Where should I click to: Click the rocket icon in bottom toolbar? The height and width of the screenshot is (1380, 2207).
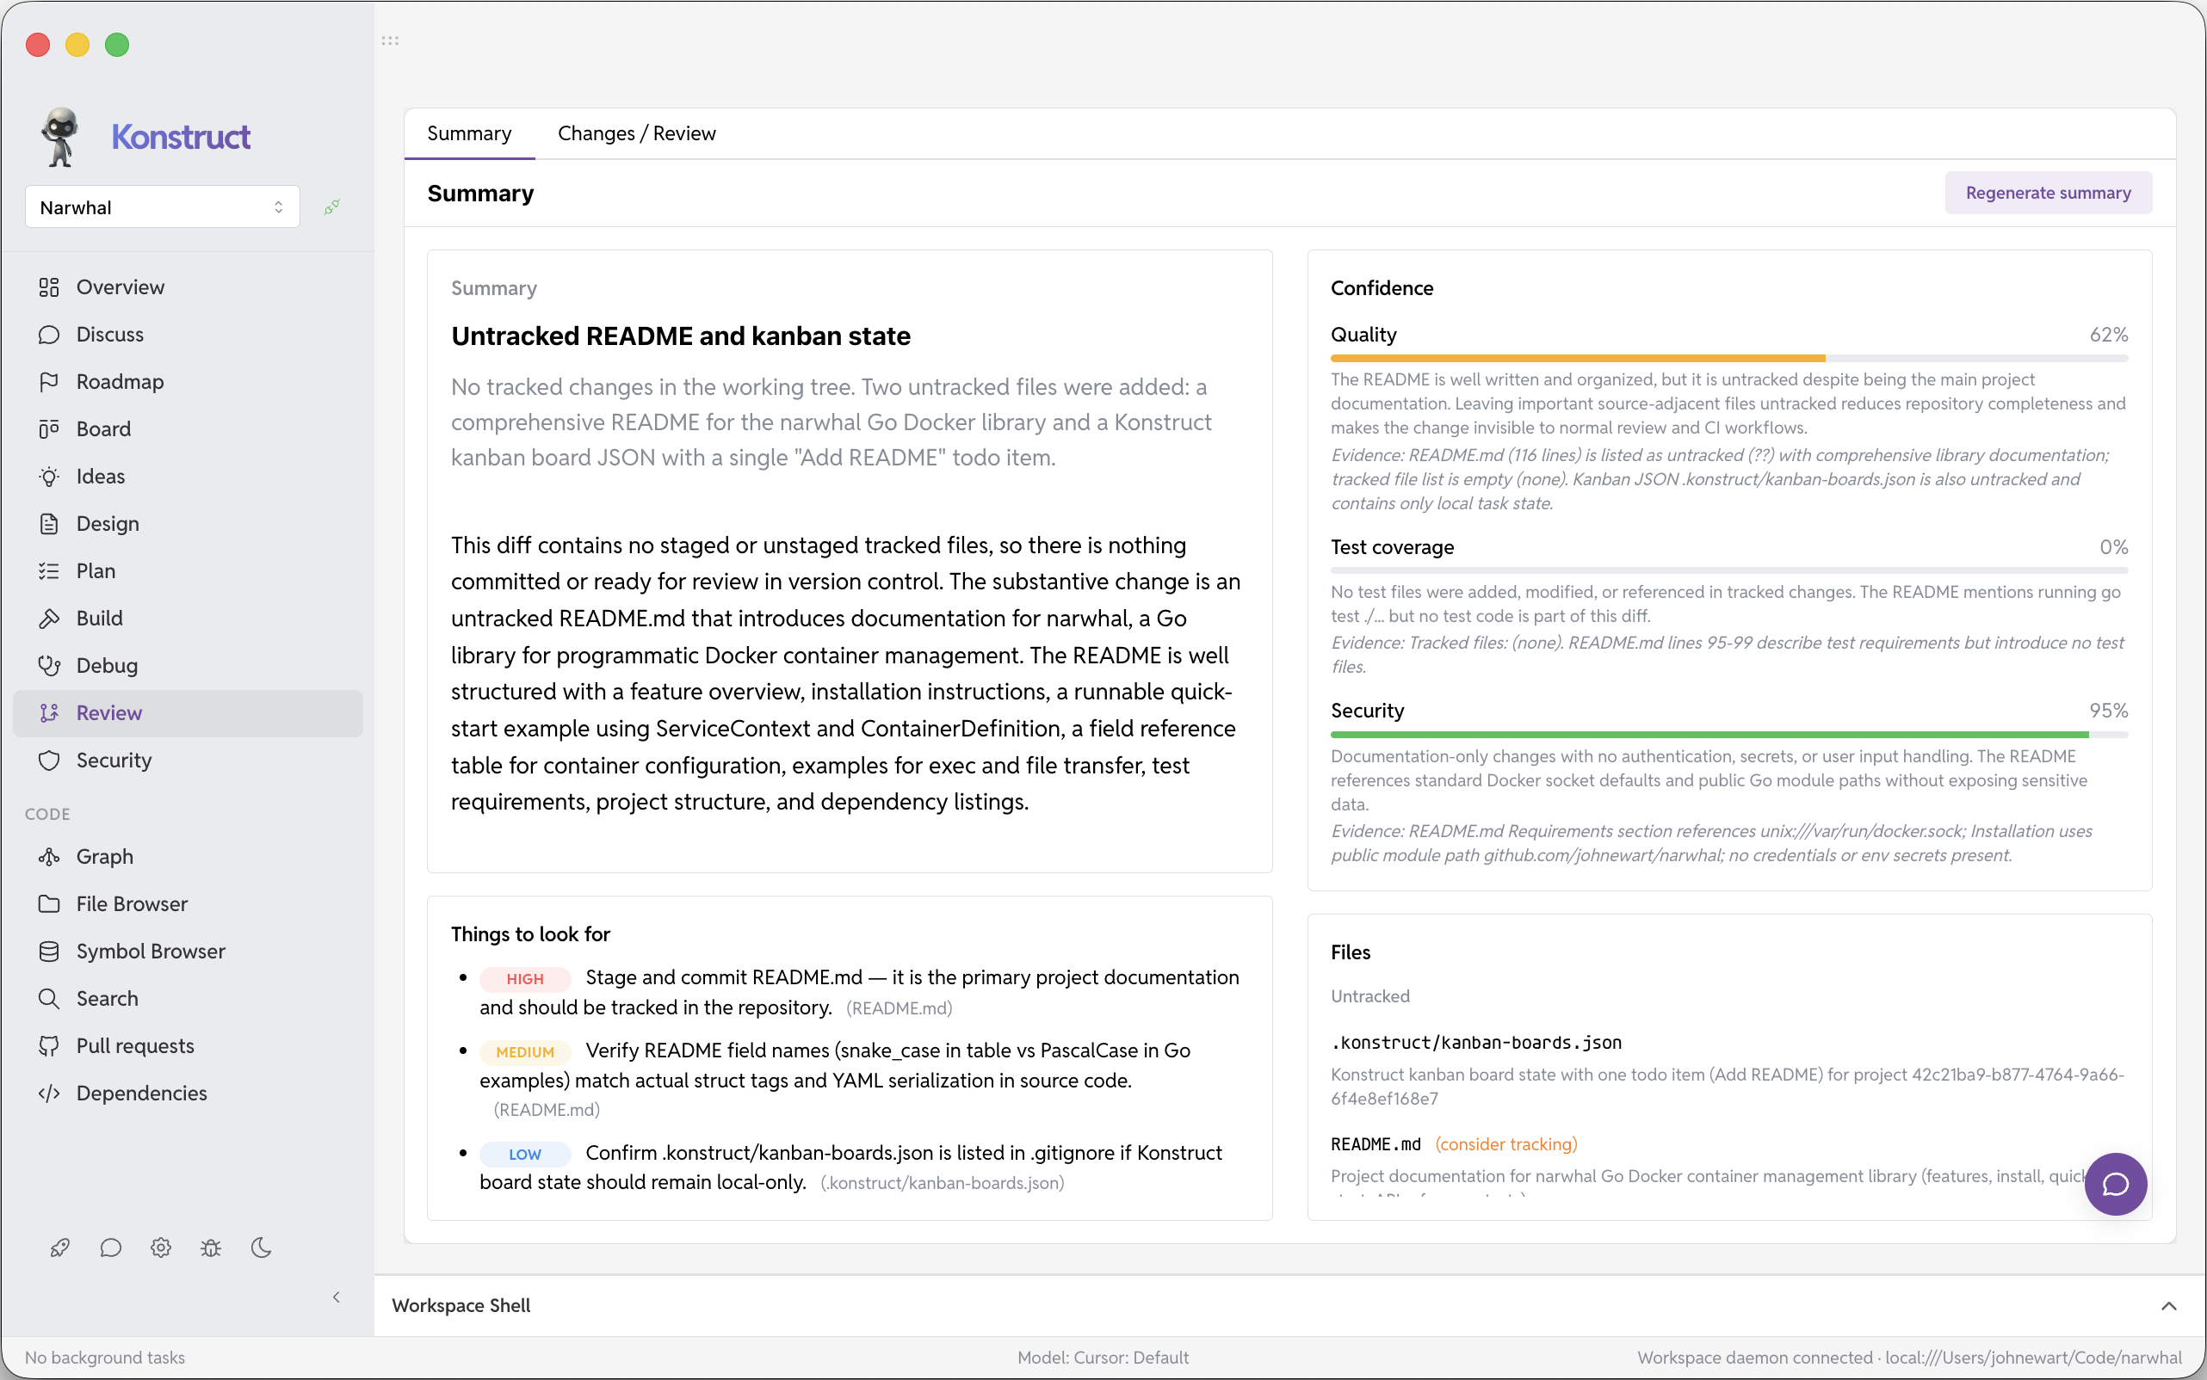60,1248
